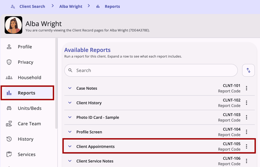The height and width of the screenshot is (167, 260).
Task: Click the Case Notes report name
Action: click(x=87, y=88)
